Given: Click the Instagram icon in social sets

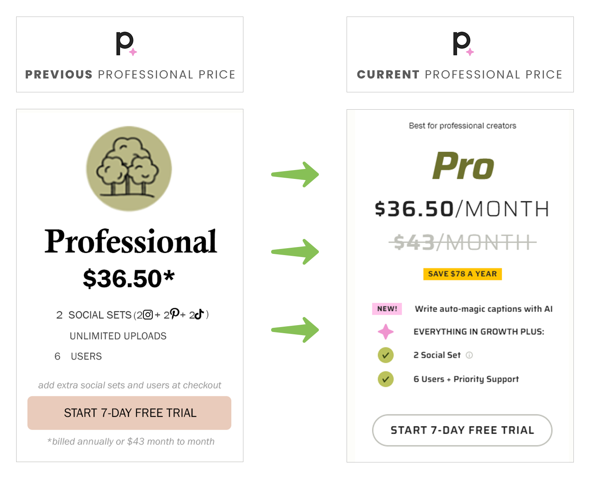Looking at the screenshot, I should [x=147, y=314].
